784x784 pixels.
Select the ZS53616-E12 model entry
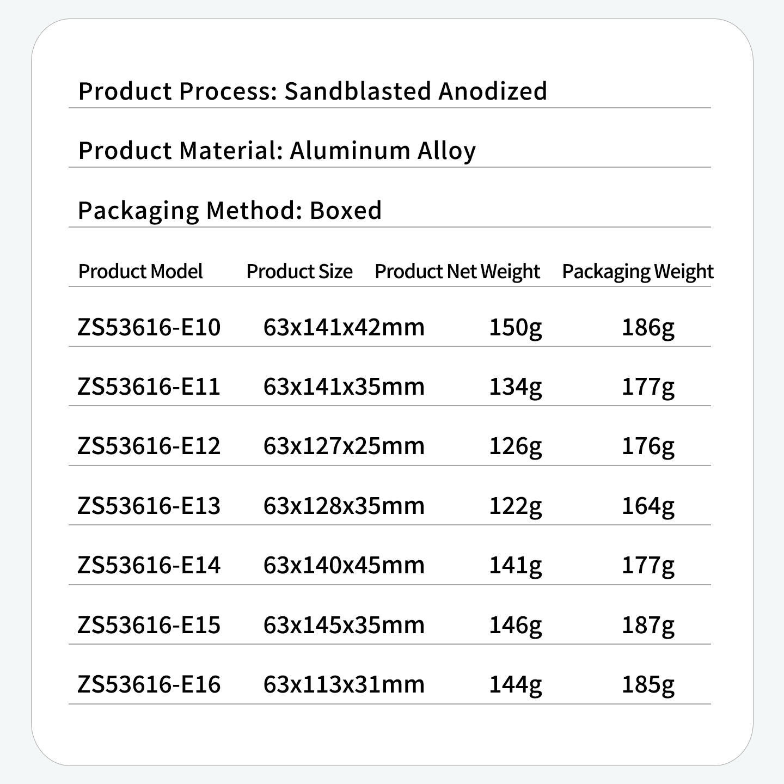pyautogui.click(x=149, y=446)
